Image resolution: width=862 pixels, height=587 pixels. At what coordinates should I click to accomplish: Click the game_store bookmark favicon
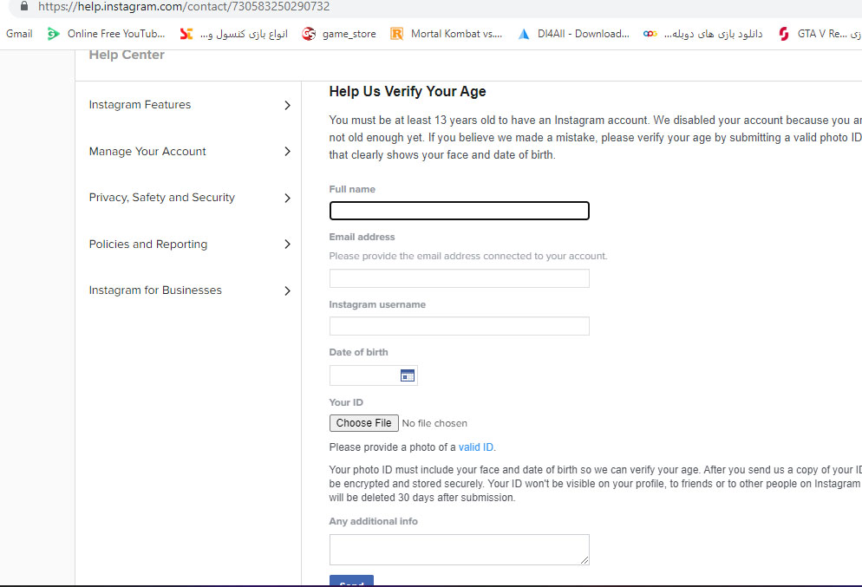tap(309, 34)
